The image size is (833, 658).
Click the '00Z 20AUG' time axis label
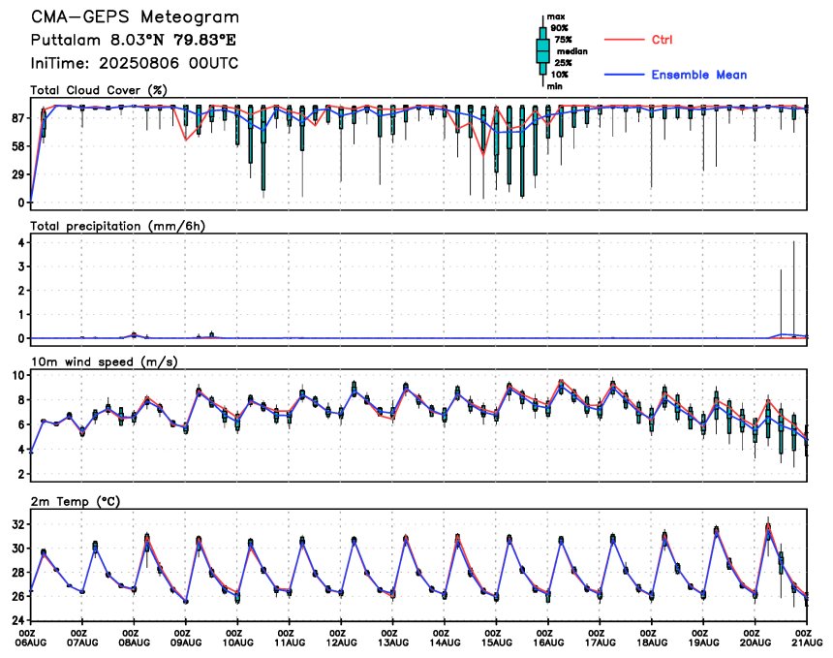click(756, 638)
